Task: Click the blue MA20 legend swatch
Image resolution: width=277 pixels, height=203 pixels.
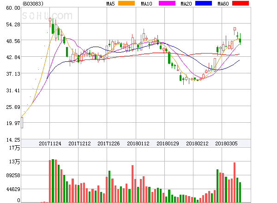Action: point(204,3)
